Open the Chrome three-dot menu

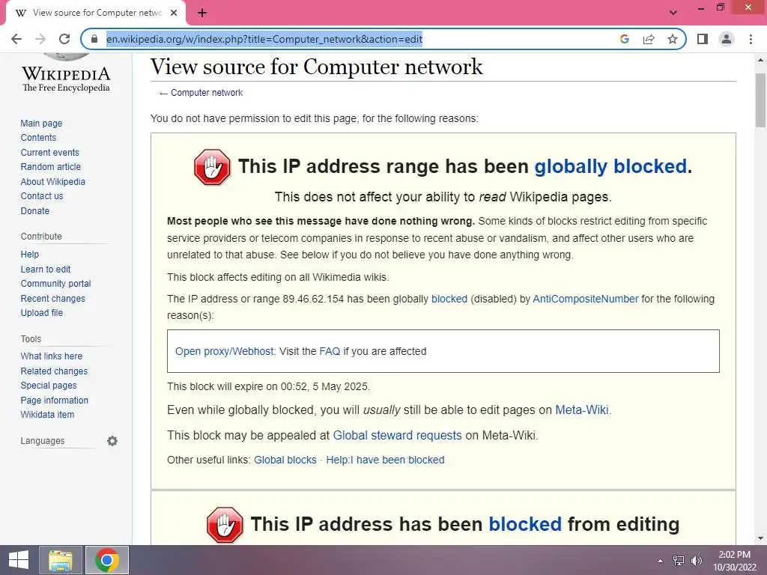tap(751, 39)
